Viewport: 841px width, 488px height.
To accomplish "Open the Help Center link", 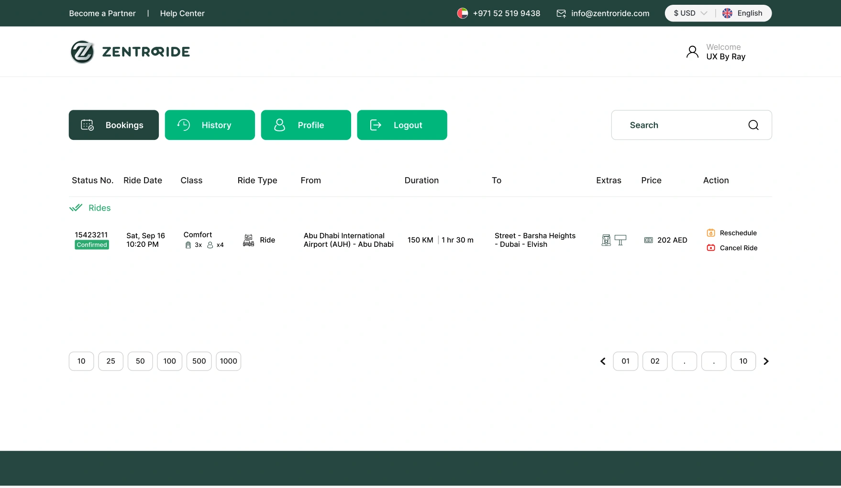I will [x=182, y=13].
